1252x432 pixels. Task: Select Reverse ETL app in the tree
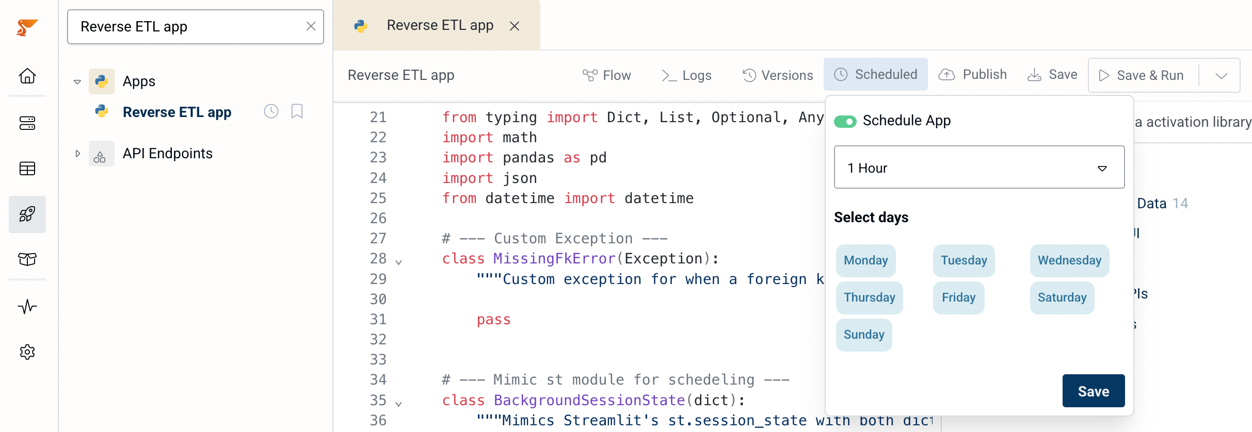click(x=177, y=112)
